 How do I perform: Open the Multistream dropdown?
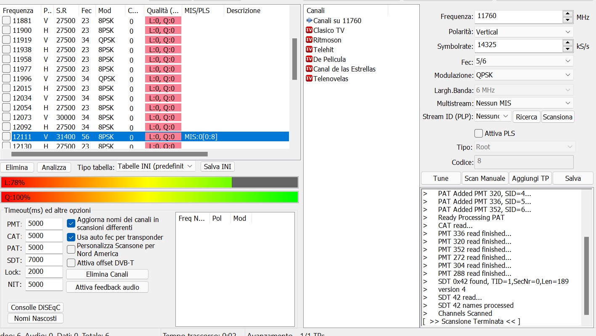coord(524,103)
